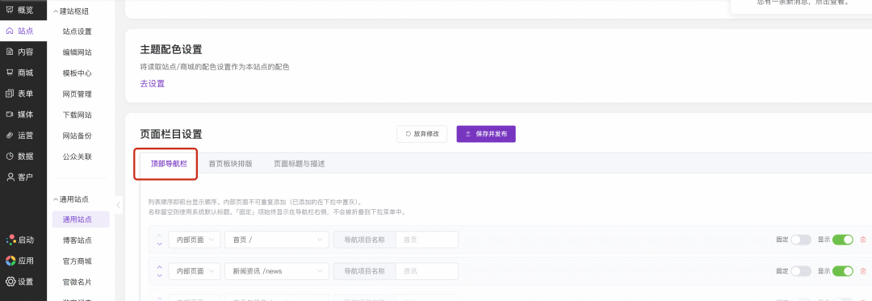Open the 首页 / page dropdown

(277, 240)
